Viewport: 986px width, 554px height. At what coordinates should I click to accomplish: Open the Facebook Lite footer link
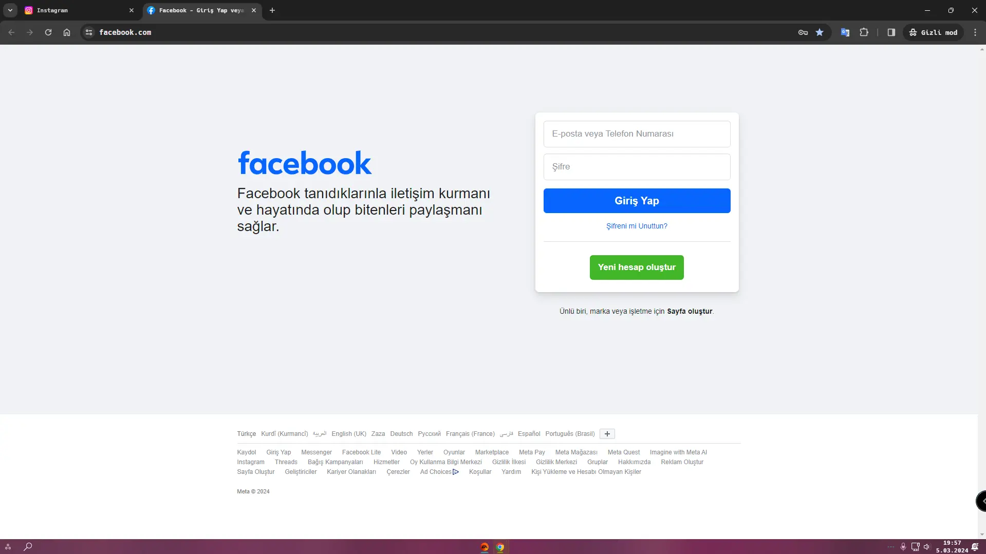click(x=361, y=452)
